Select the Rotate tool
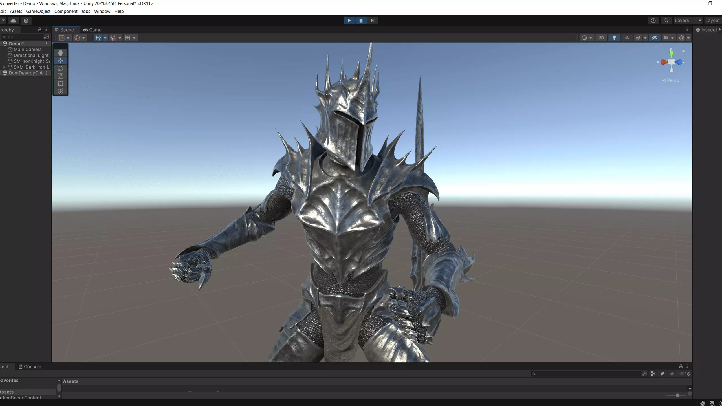722x406 pixels. point(60,68)
